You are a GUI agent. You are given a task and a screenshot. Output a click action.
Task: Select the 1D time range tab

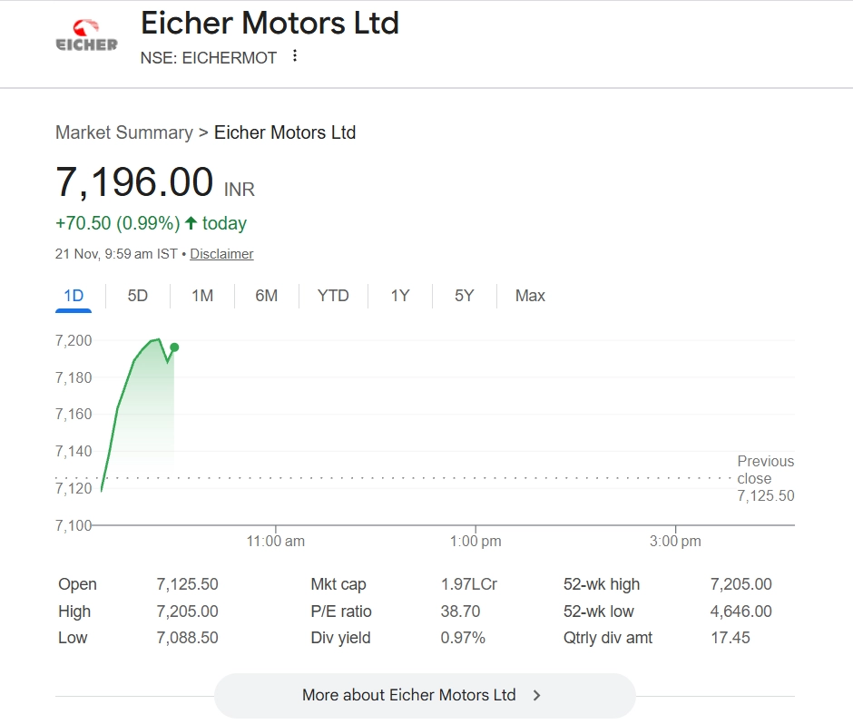coord(74,296)
